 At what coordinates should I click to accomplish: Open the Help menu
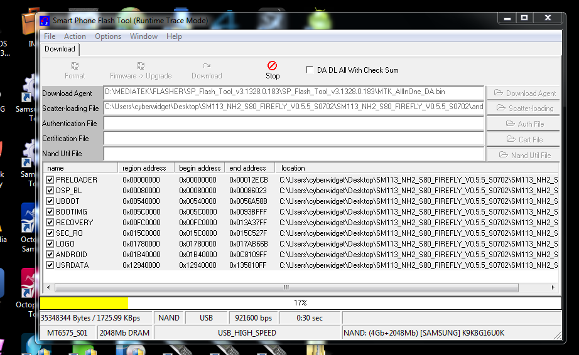point(174,36)
